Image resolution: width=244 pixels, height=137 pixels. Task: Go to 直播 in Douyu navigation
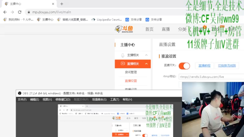point(166,29)
